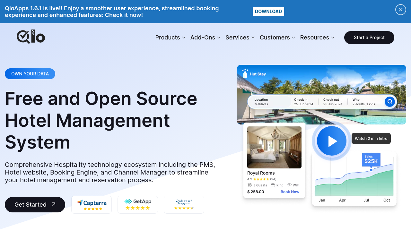The width and height of the screenshot is (411, 231).
Task: Click the Location Maldives field
Action: click(270, 102)
